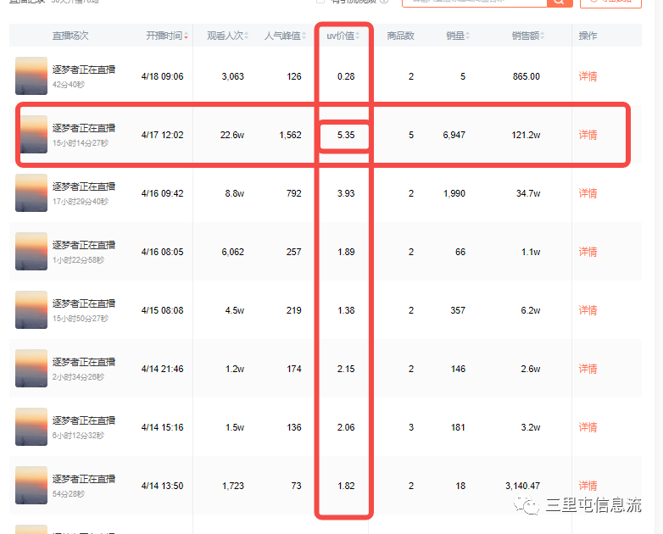Select livestream title in the 4/15 08:08 row
This screenshot has height=534, width=663.
point(84,303)
